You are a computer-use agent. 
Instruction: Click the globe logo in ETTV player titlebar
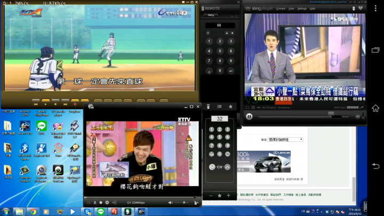[91, 106]
